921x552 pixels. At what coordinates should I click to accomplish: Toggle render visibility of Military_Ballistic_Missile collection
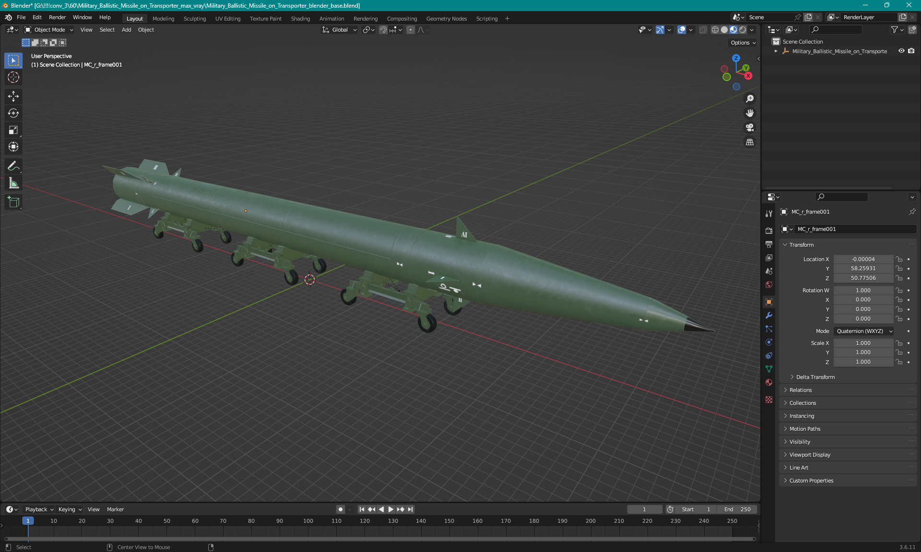tap(911, 51)
